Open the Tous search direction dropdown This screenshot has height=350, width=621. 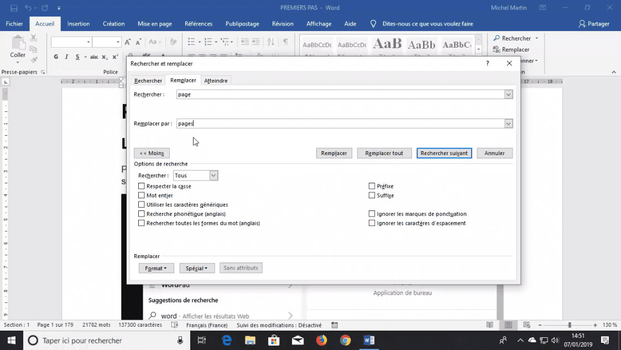coord(213,176)
